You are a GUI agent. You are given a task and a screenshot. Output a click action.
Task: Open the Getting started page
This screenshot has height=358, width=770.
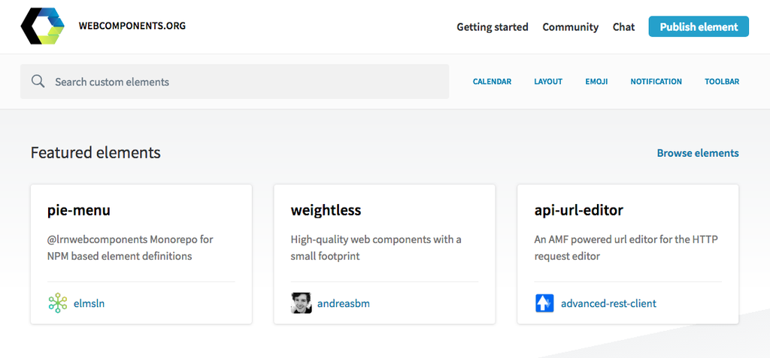(493, 27)
